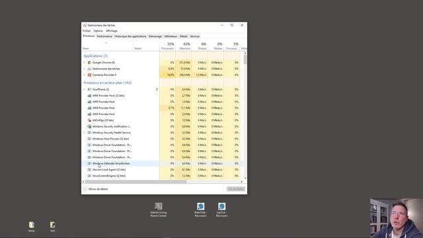This screenshot has width=423, height=238.
Task: Sort by the Réseau 0% column header
Action: [216, 46]
